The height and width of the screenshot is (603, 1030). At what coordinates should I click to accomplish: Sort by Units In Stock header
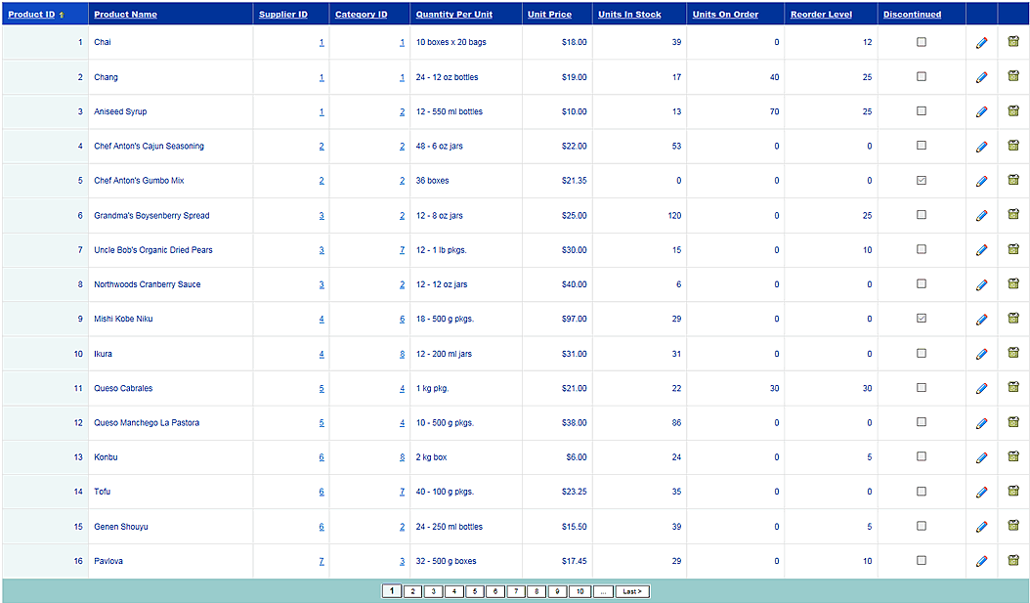[x=629, y=15]
